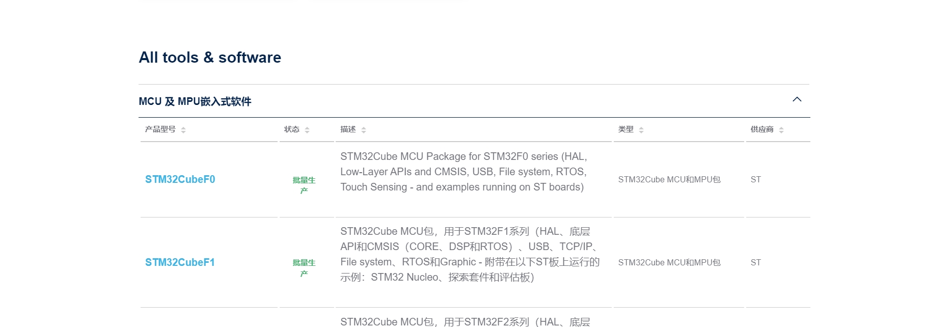Click the MCU 及 MPU嵌入式软件 section title
926x327 pixels.
(195, 101)
